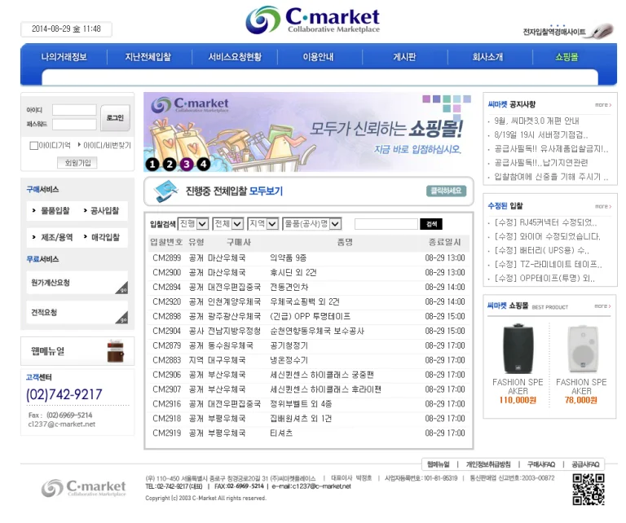The height and width of the screenshot is (523, 626).
Task: Open the 아이디/비번찾기 link
Action: tap(107, 145)
